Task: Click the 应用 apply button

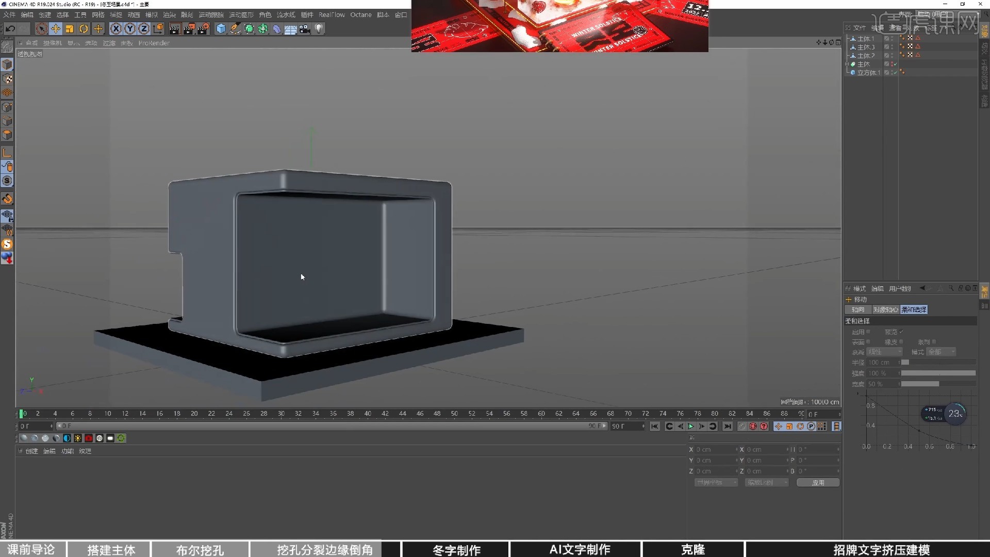Action: click(x=818, y=483)
